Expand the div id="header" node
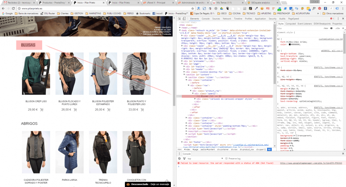 click(x=184, y=69)
